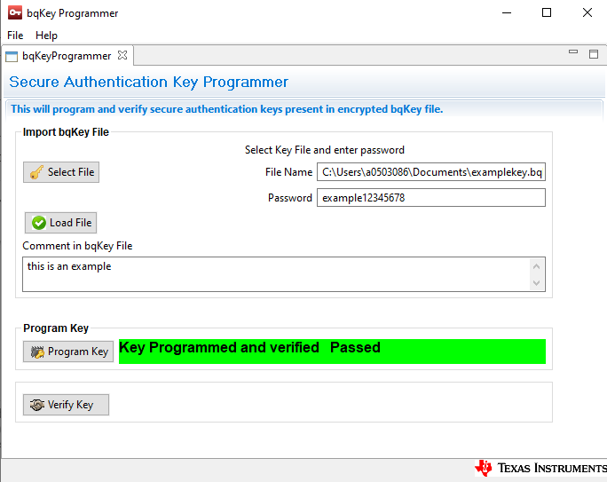Viewport: 607px width, 482px height.
Task: Click the bqKey Programmer app icon in the title bar
Action: click(x=15, y=12)
